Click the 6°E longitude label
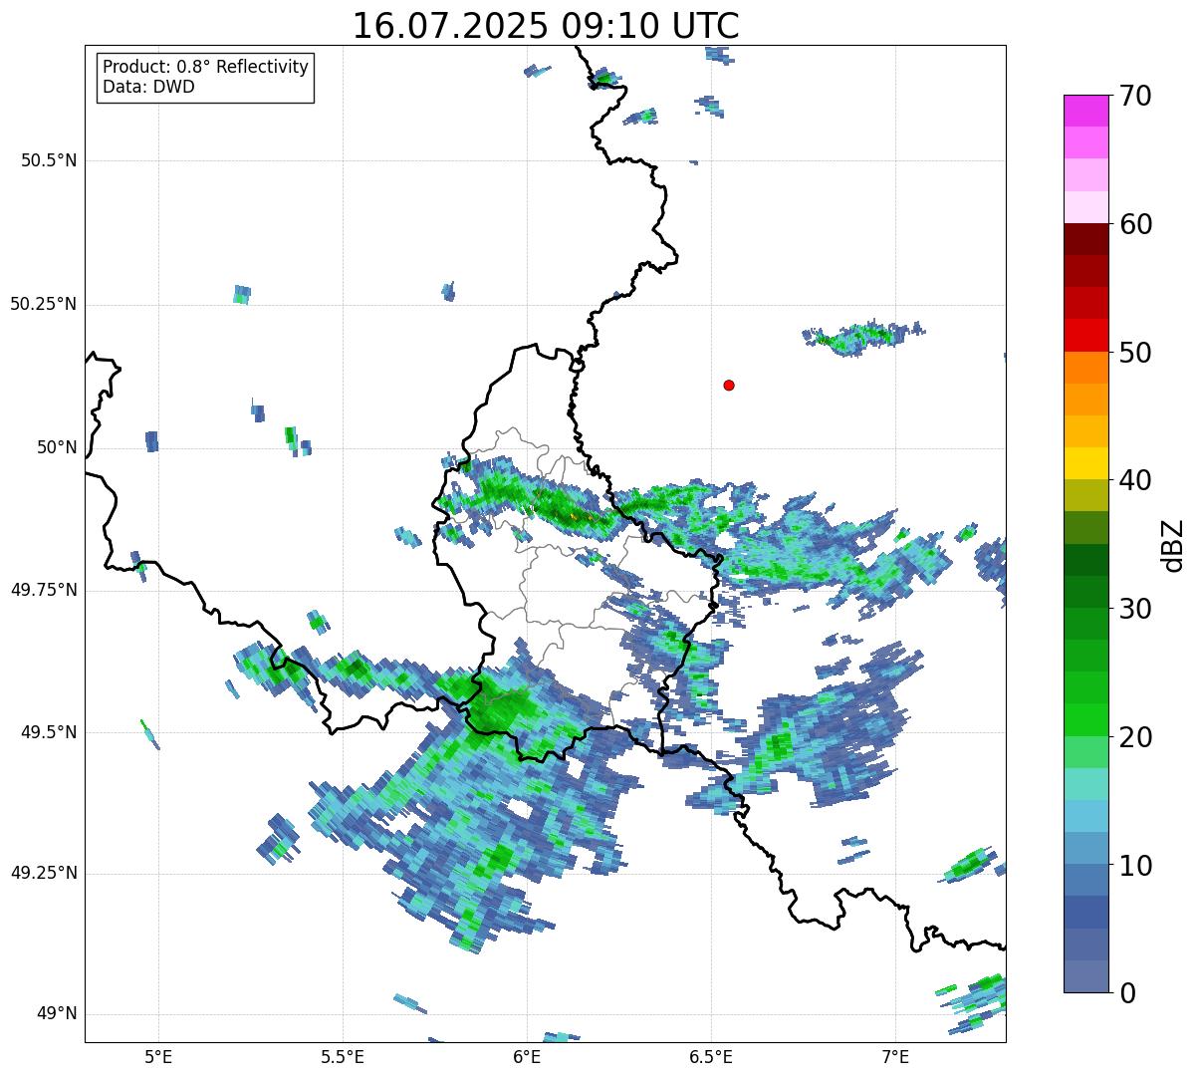 pyautogui.click(x=527, y=1057)
